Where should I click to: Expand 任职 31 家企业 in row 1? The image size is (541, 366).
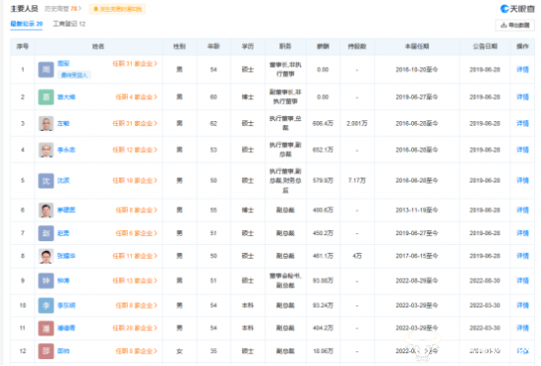click(135, 64)
